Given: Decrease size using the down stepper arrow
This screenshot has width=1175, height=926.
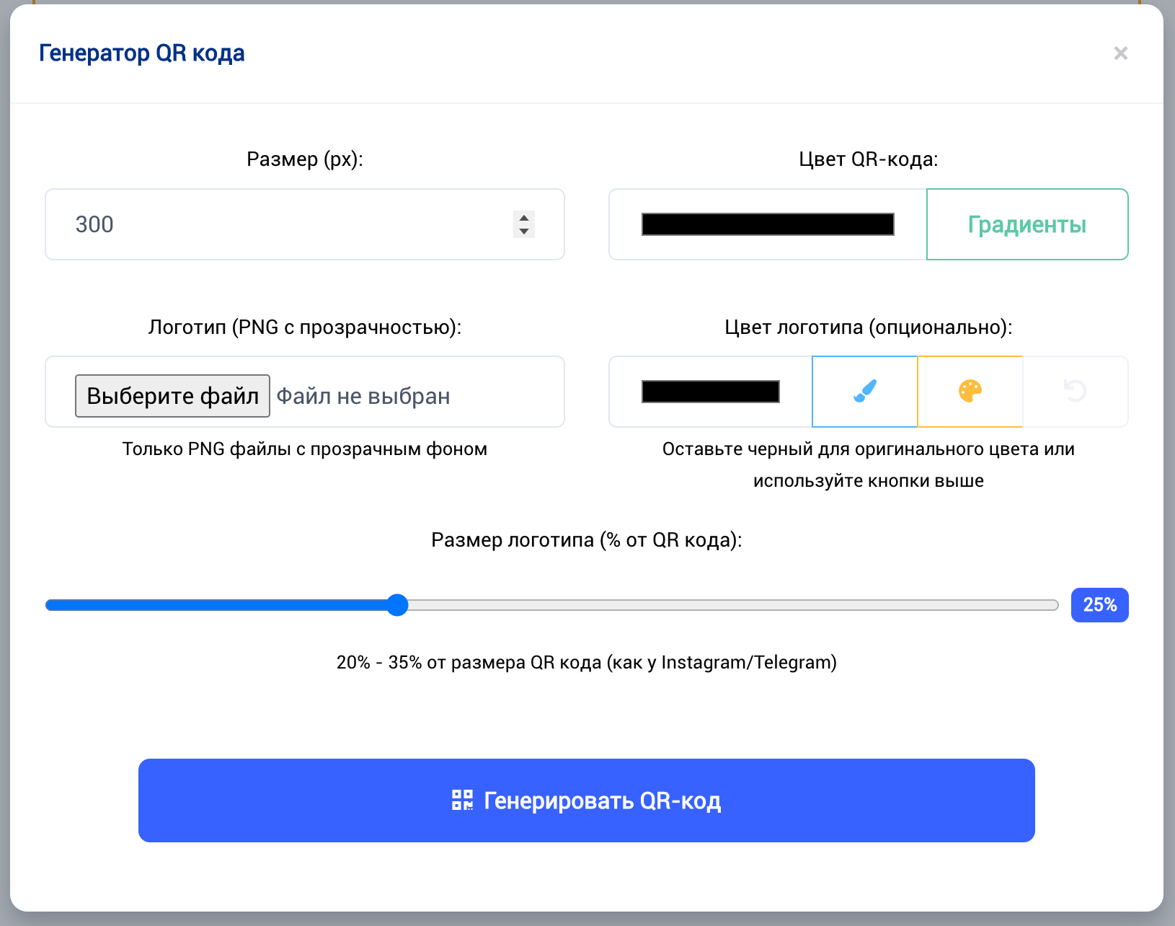Looking at the screenshot, I should point(524,230).
